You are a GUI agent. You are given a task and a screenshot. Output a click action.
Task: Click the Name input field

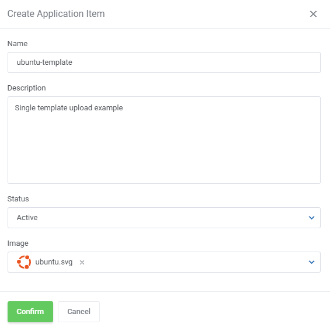coord(164,62)
